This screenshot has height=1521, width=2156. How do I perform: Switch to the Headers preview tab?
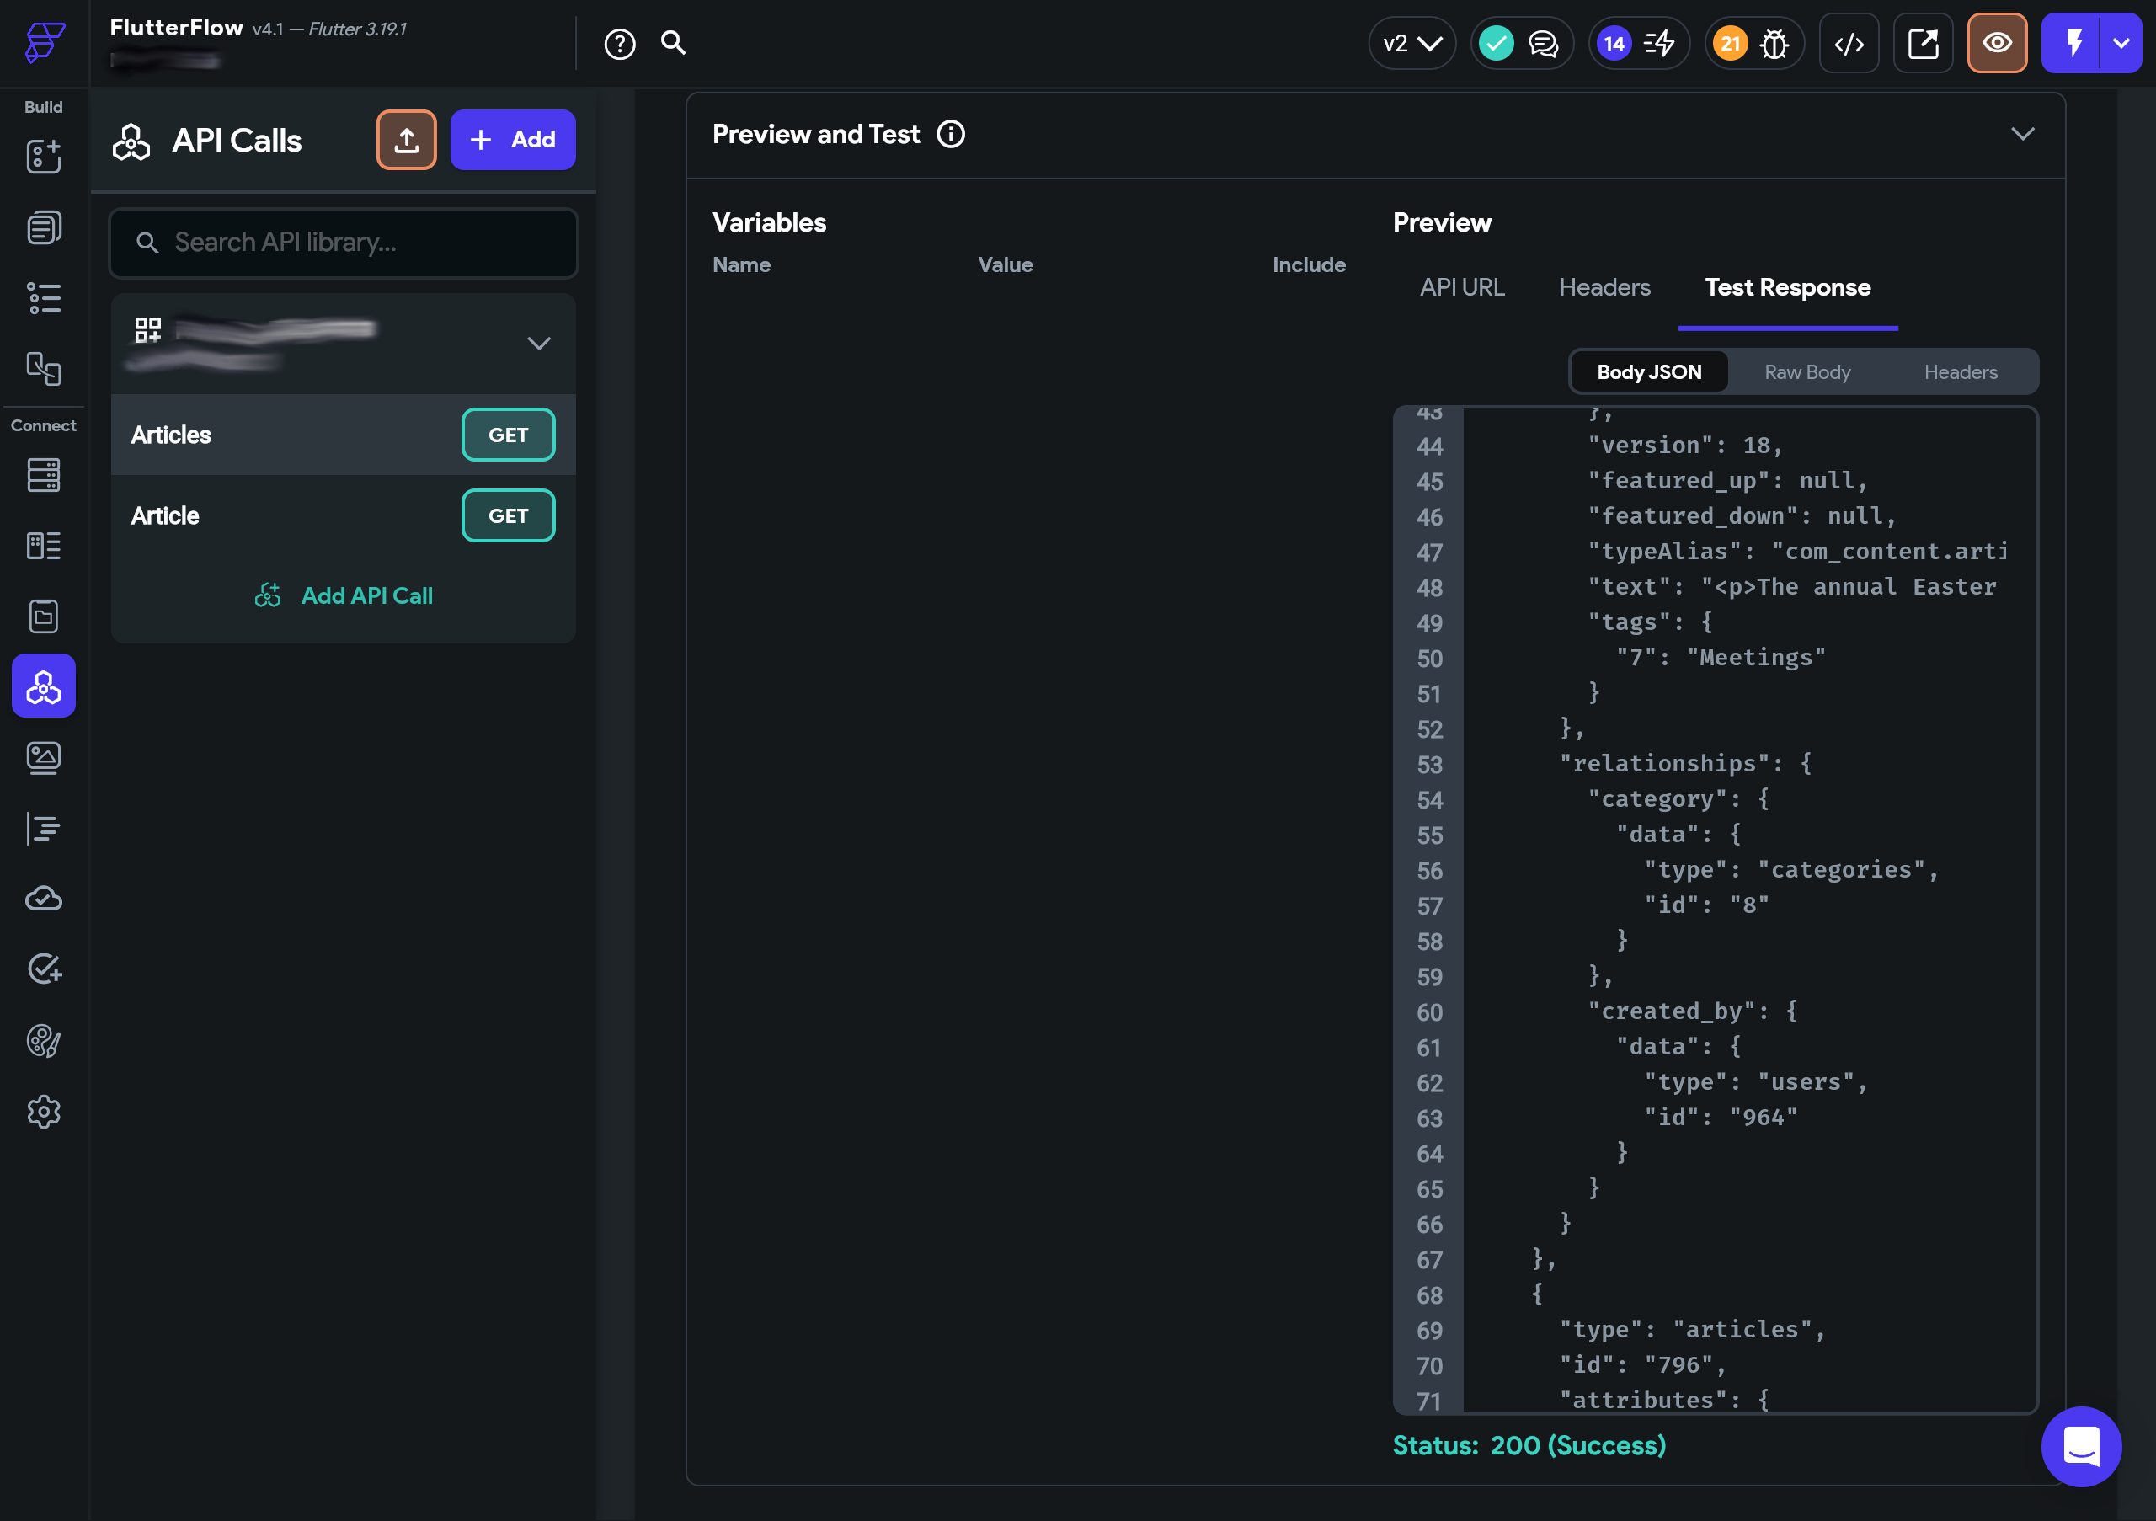click(x=1604, y=287)
